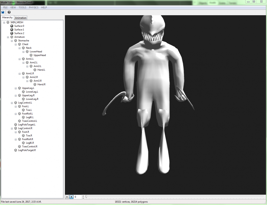
Task: Select the SKIN_MESH node icon
Action: (x=8, y=22)
